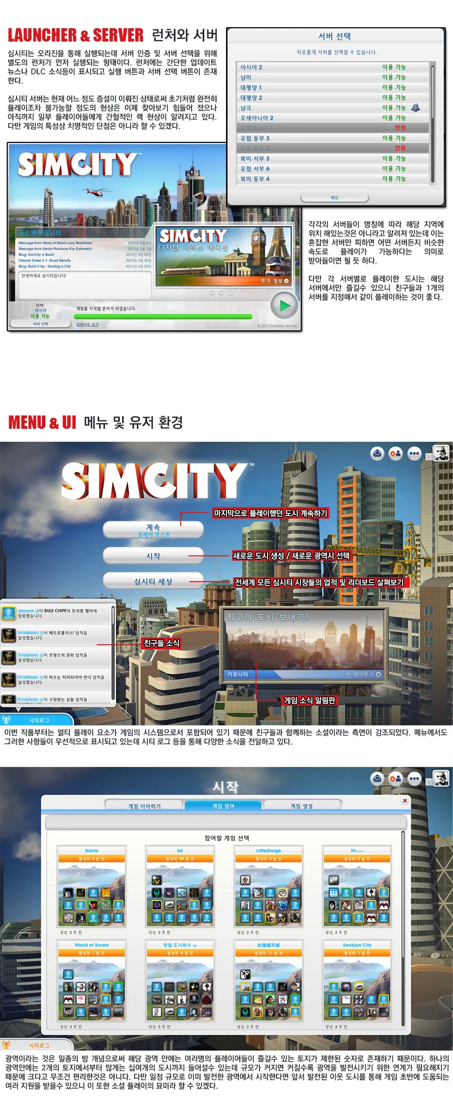Select first carousel dot under launcher banner
Image resolution: width=453 pixels, height=1106 pixels.
click(x=212, y=294)
